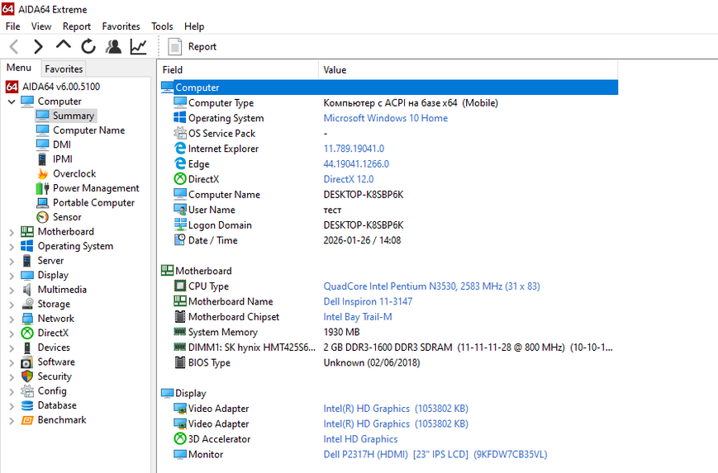Click the DMI monitor icon in tree
Image resolution: width=718 pixels, height=473 pixels.
tap(43, 144)
